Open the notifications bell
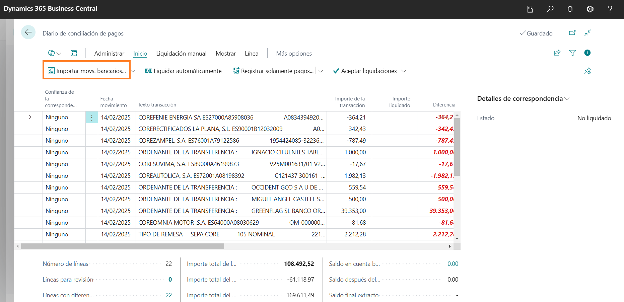This screenshot has height=302, width=624. click(570, 9)
